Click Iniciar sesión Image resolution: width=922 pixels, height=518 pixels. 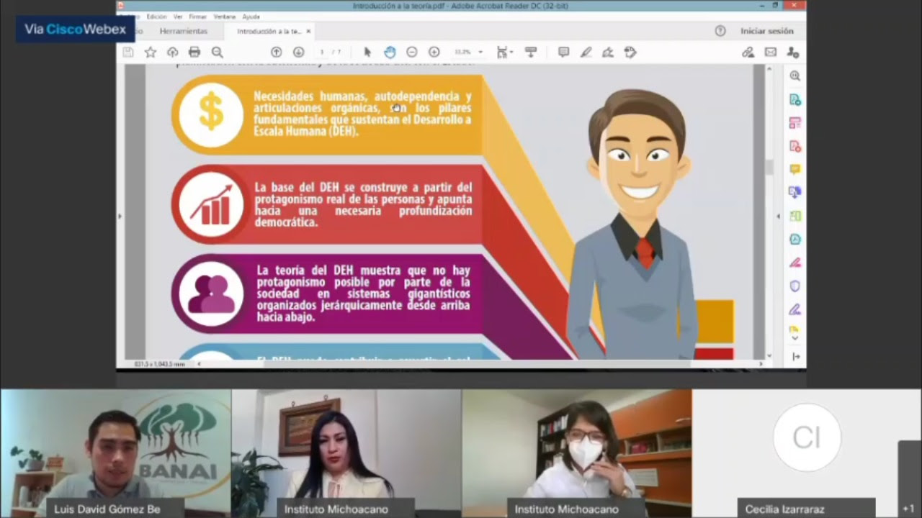point(767,31)
